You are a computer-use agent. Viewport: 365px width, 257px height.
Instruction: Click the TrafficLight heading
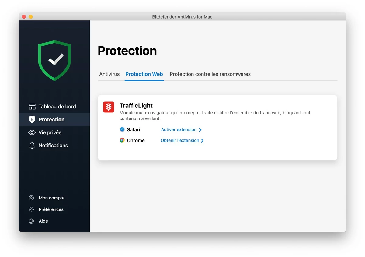(136, 106)
